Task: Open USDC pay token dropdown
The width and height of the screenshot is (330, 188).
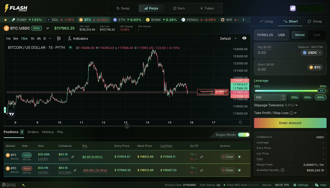Action: click(x=312, y=53)
